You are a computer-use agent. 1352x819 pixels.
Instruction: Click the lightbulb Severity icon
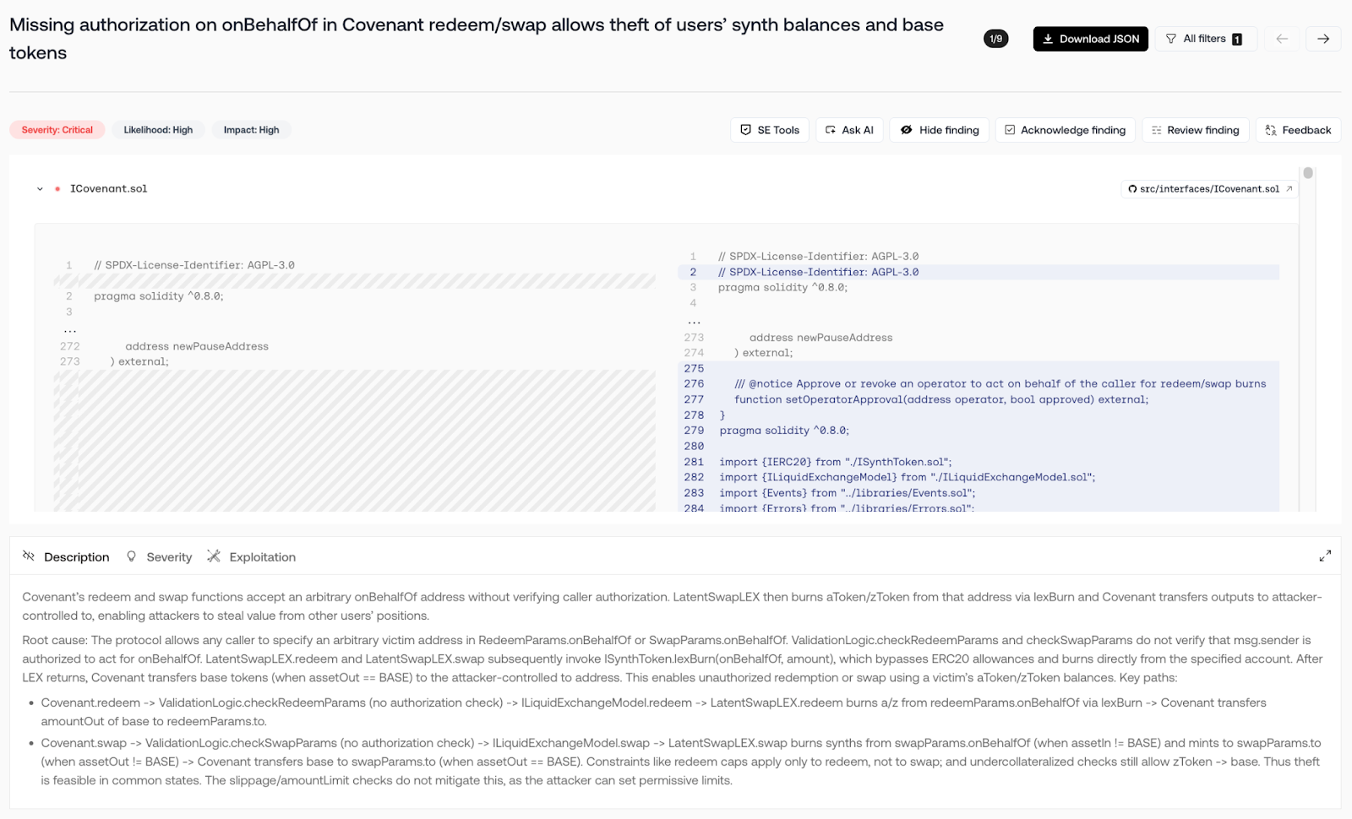[131, 556]
